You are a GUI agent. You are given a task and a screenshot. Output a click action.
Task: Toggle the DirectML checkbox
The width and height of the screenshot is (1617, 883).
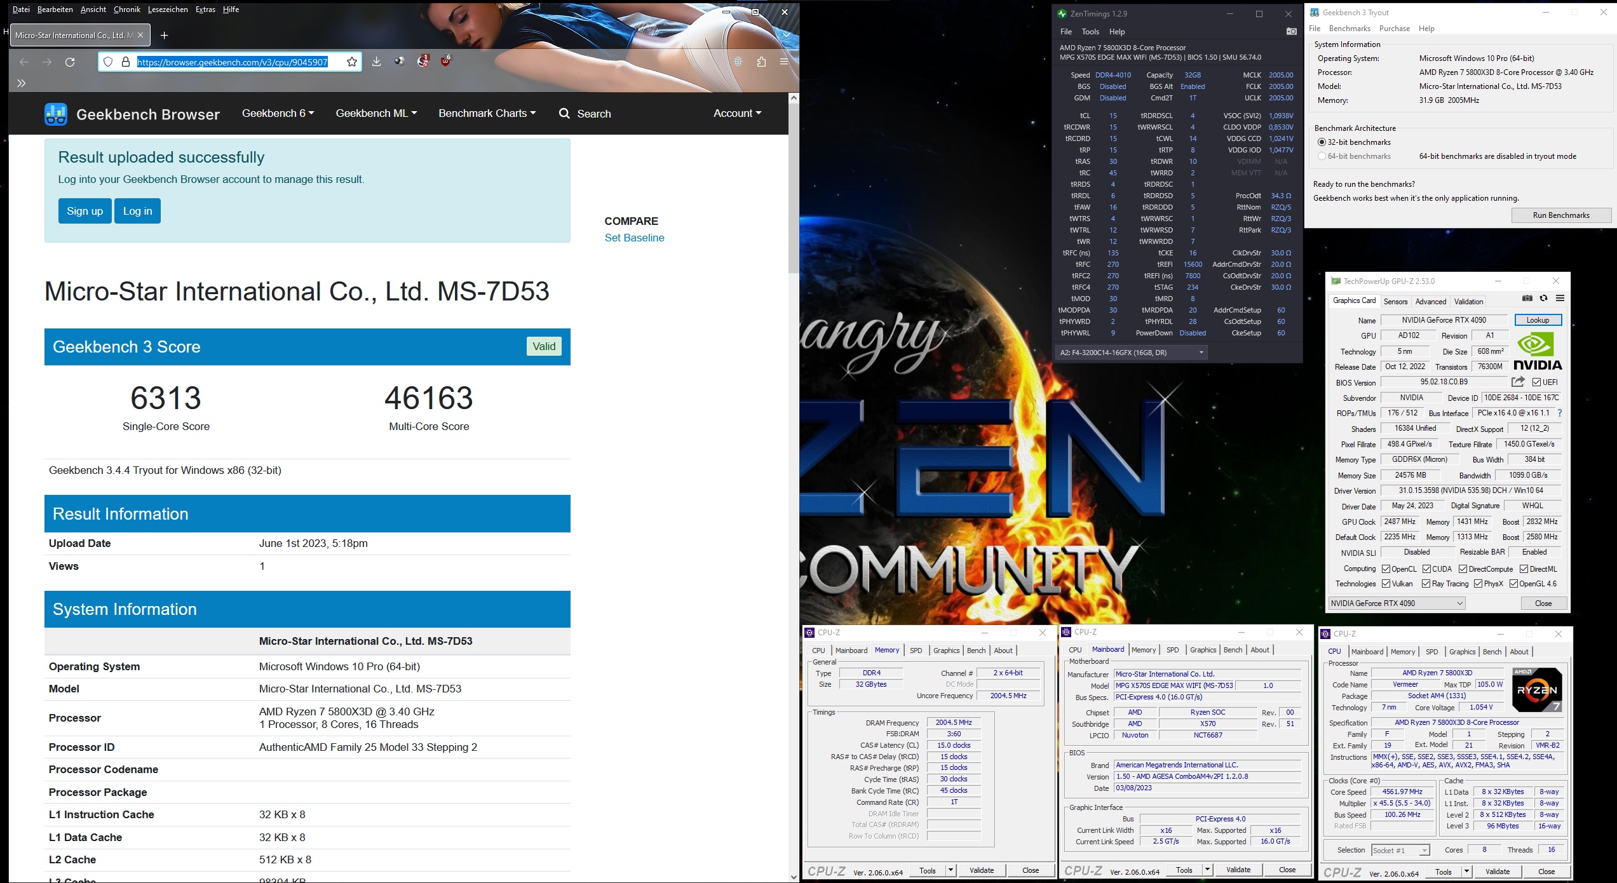[x=1524, y=569]
